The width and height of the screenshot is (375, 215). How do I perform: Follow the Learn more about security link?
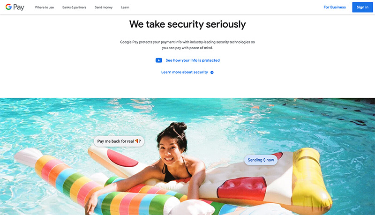[184, 72]
